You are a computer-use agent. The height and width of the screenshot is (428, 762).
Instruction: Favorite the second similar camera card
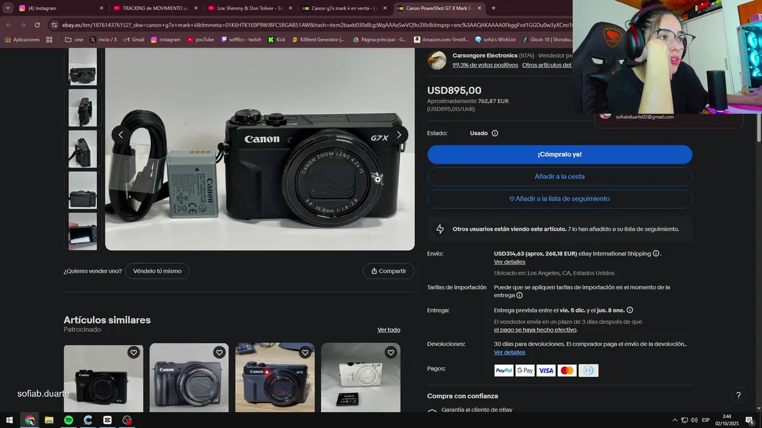pos(219,353)
